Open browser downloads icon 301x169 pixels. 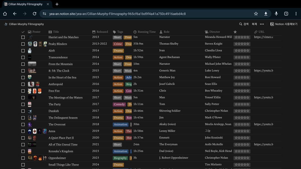(266, 14)
